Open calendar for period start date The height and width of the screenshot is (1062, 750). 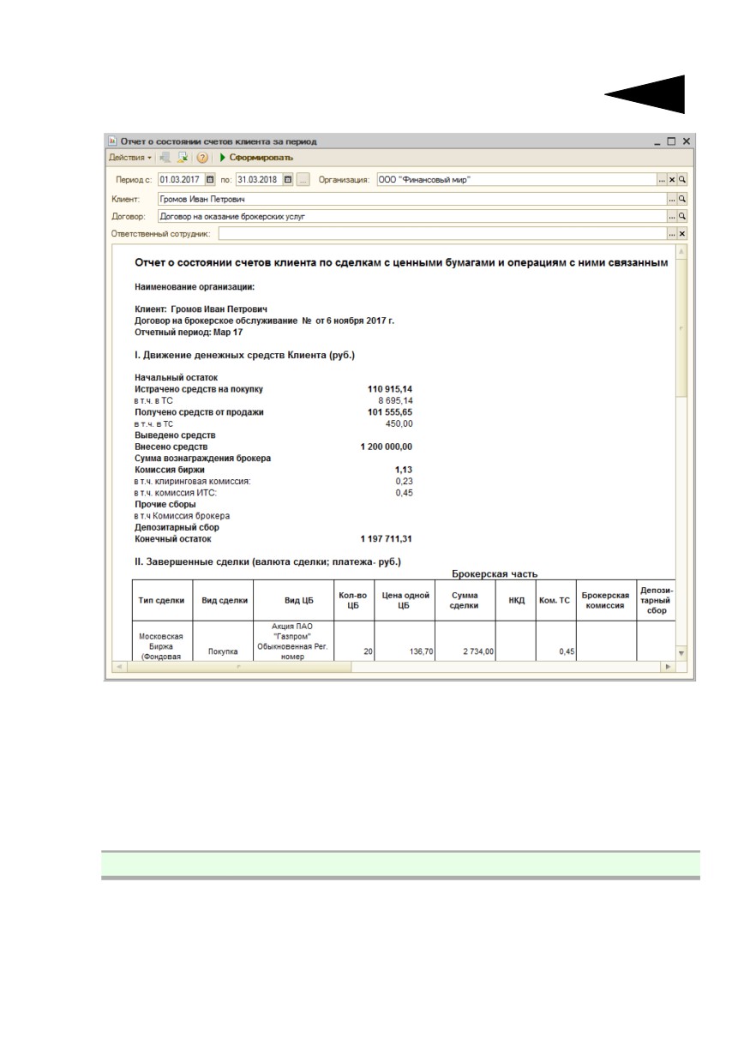pyautogui.click(x=211, y=180)
